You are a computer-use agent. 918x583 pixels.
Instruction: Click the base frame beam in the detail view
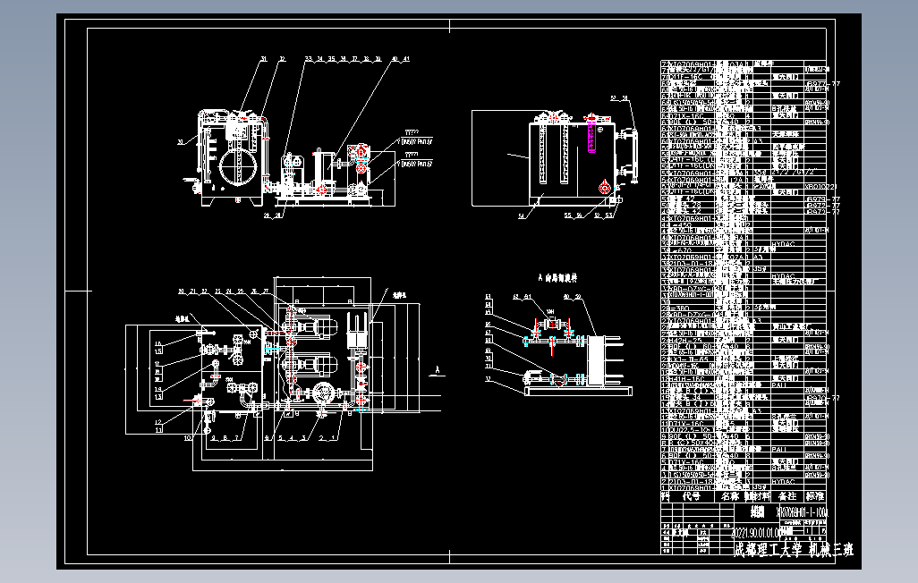578,391
